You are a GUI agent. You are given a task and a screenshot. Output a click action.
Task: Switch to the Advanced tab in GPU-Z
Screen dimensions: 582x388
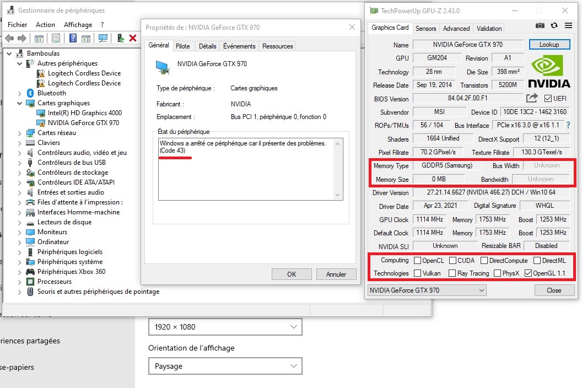[x=456, y=28]
